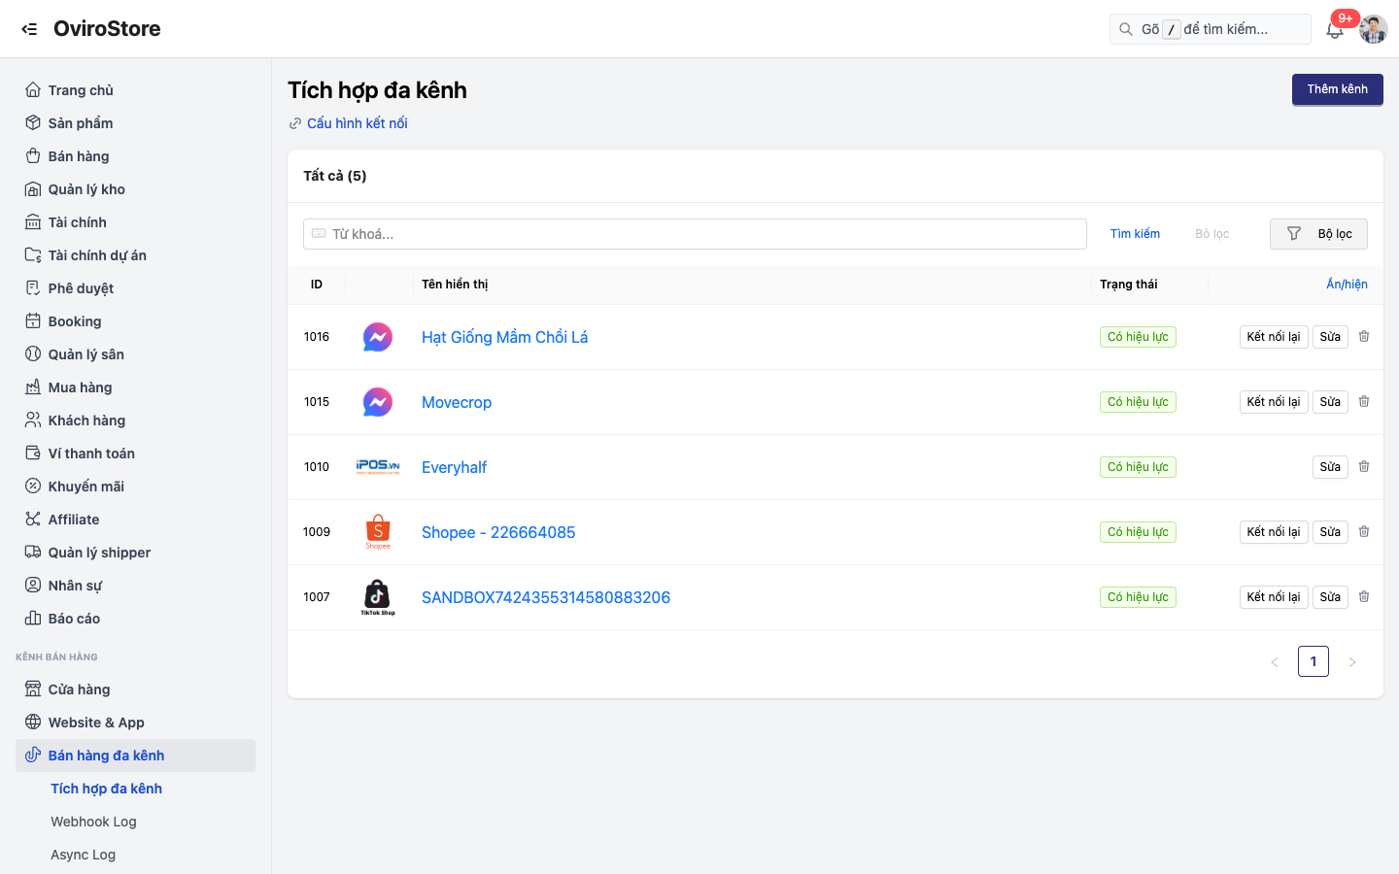
Task: Remove channel 1016 using trash icon
Action: coord(1364,336)
